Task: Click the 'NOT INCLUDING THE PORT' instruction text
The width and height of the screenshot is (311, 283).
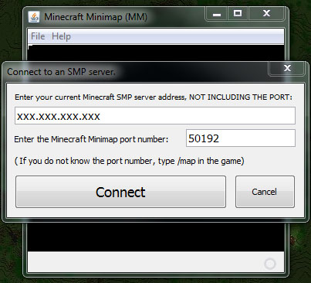Action: (x=241, y=97)
